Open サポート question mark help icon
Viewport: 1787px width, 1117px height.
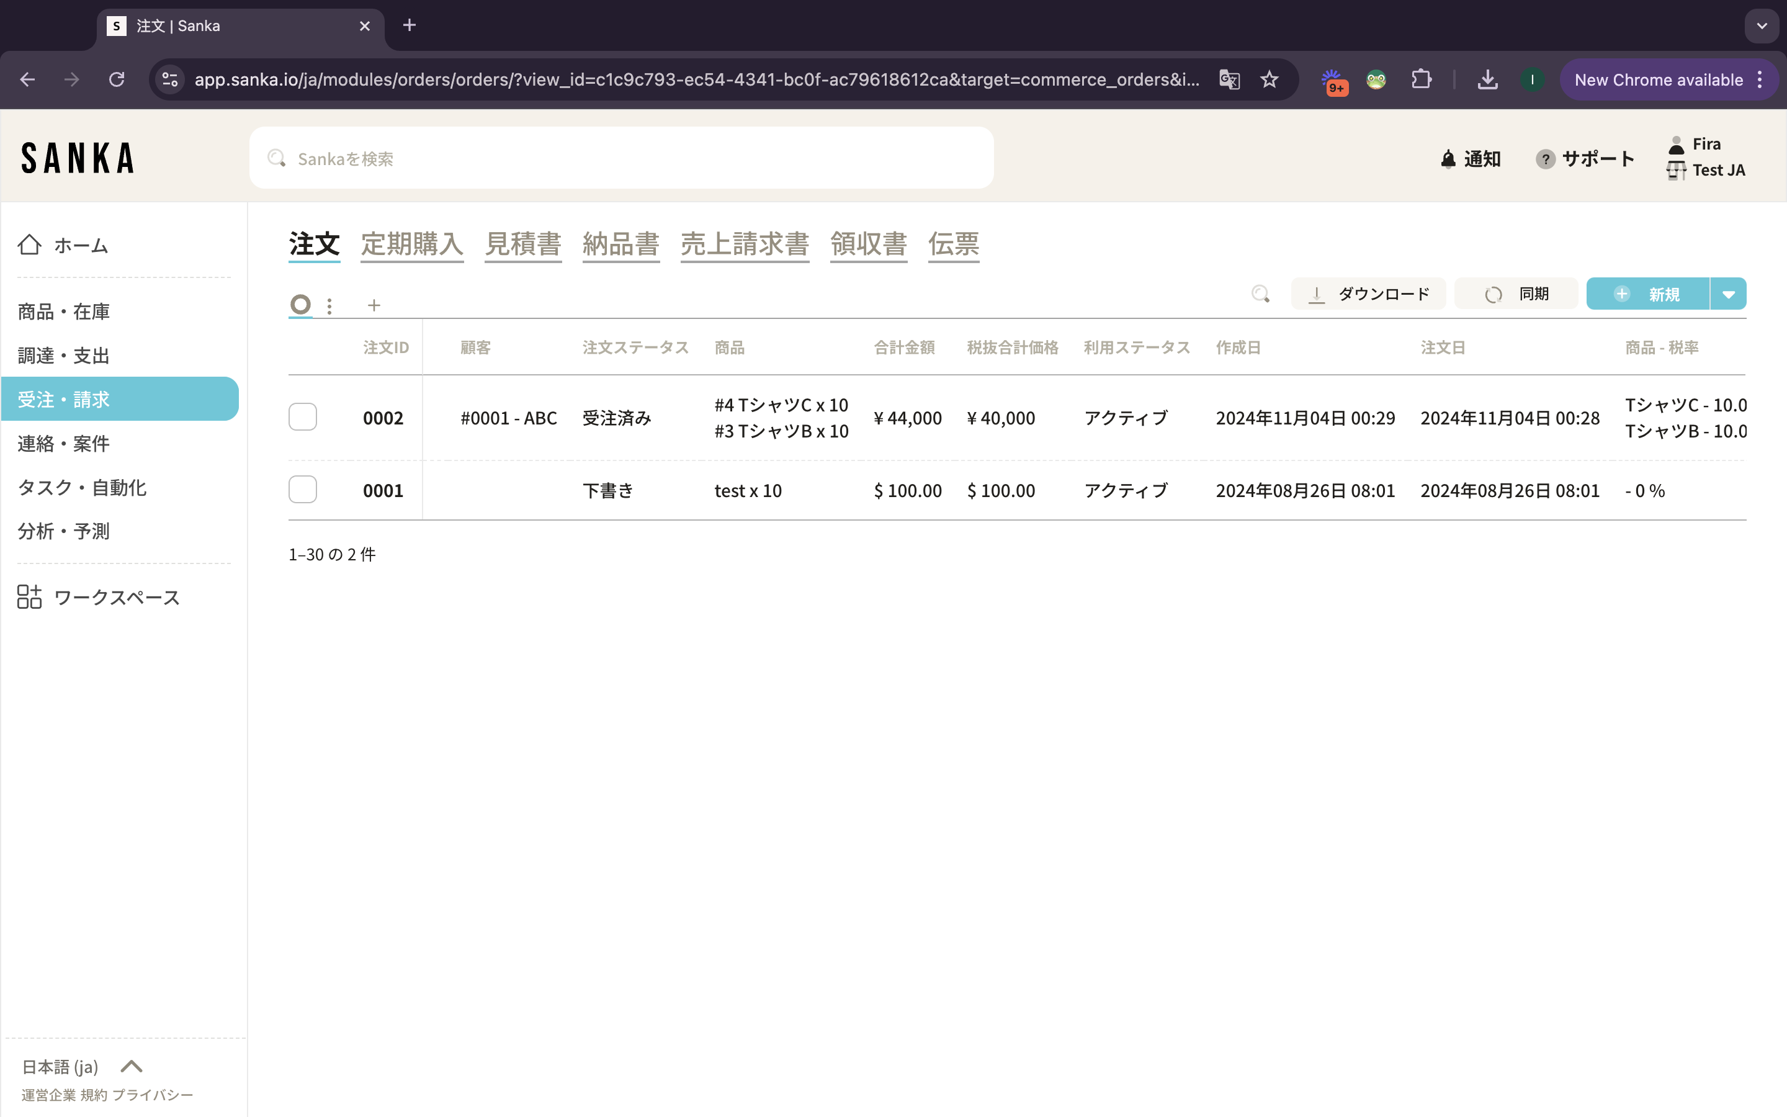tap(1545, 159)
